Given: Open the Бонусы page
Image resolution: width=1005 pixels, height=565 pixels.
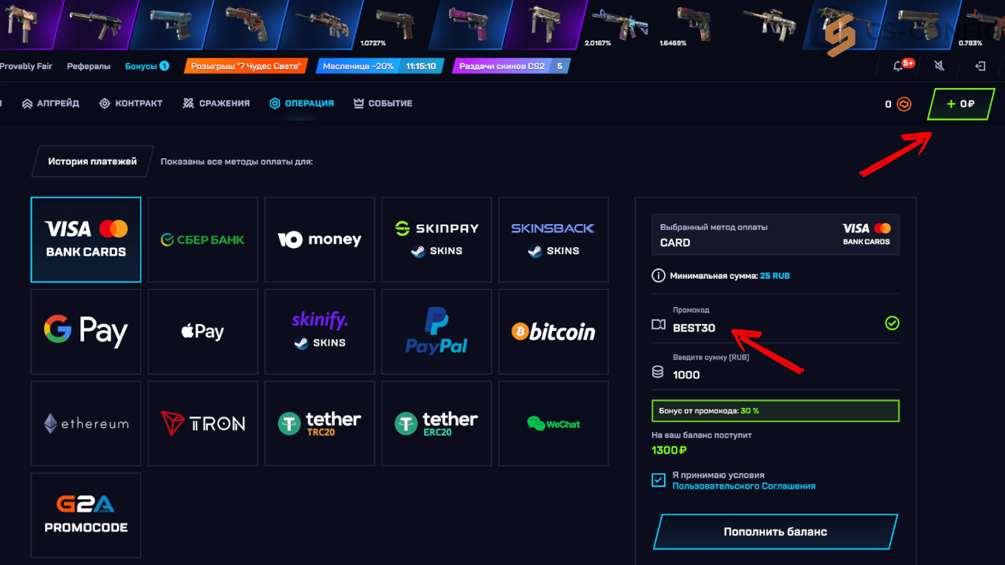Looking at the screenshot, I should click(147, 66).
